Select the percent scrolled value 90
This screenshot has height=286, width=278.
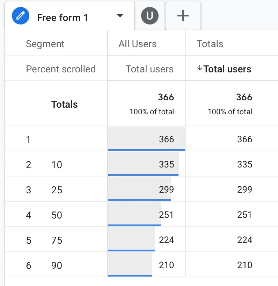[57, 265]
